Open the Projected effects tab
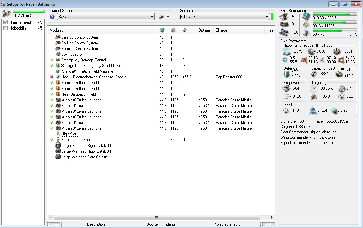The width and height of the screenshot is (363, 228). (x=227, y=224)
